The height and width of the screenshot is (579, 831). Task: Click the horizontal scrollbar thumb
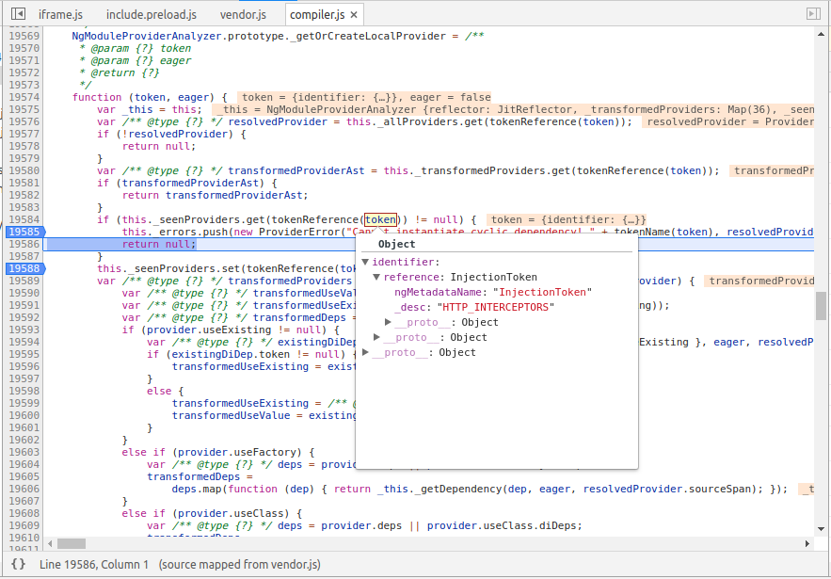pos(72,543)
